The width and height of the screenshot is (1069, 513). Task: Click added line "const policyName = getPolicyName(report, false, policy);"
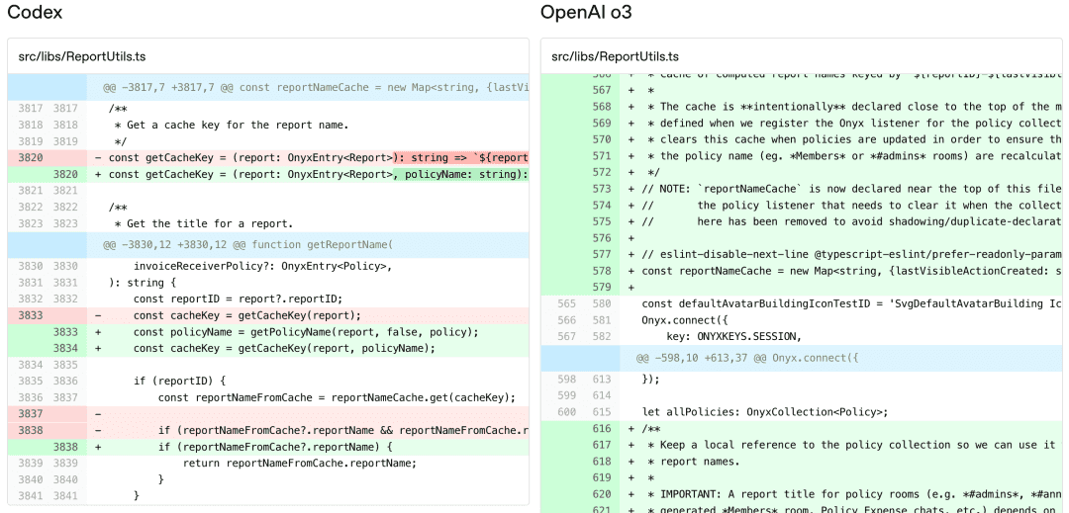[x=268, y=332]
